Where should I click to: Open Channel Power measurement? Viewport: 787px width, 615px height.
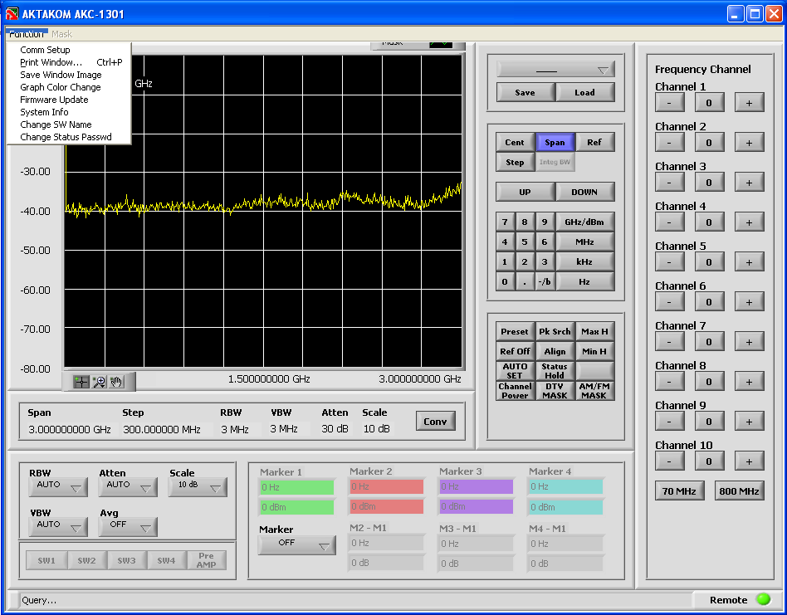515,391
